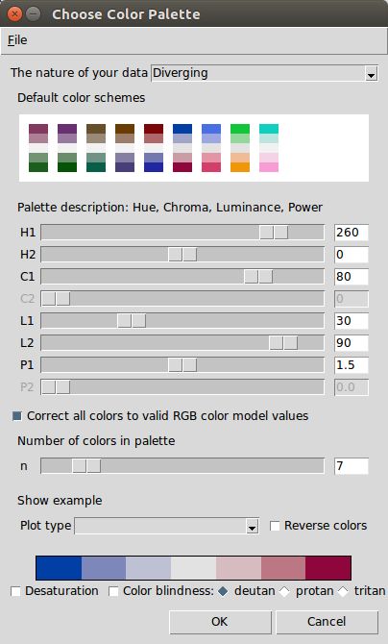Viewport: 388px width, 644px height.
Task: Click the pale pink fifth preview color
Action: pos(238,568)
